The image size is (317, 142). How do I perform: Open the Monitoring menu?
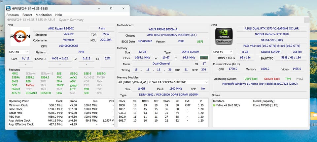(x=43, y=15)
